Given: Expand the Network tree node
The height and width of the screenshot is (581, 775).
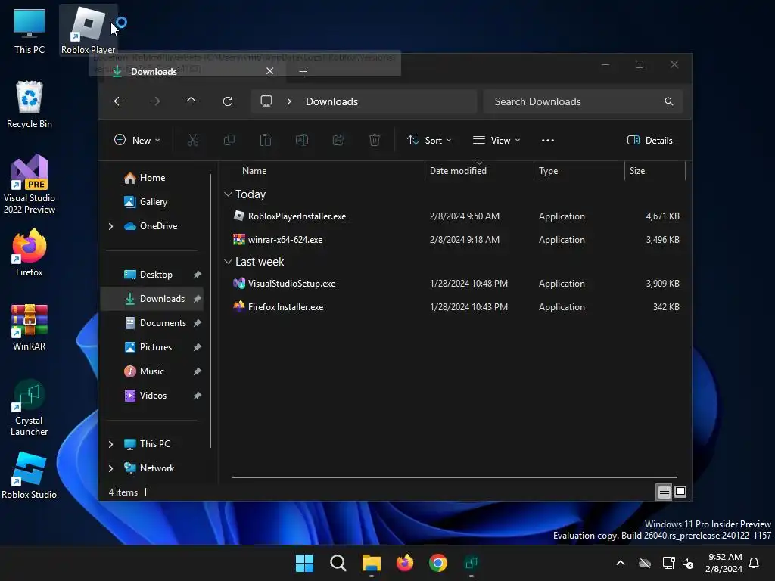Looking at the screenshot, I should click(x=110, y=468).
